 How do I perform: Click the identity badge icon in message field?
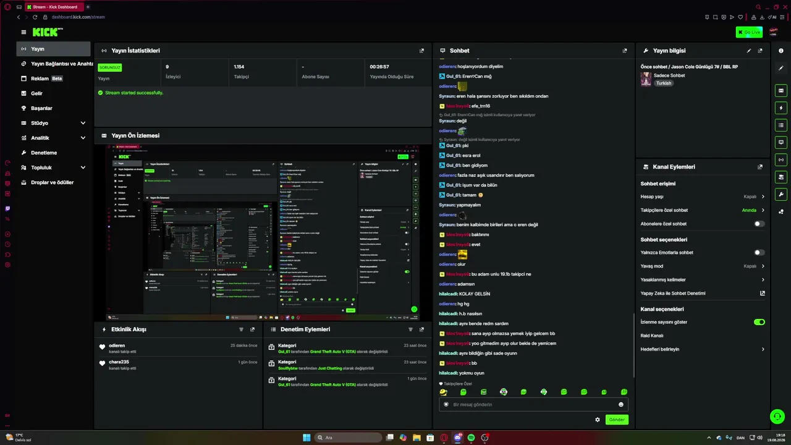[446, 405]
